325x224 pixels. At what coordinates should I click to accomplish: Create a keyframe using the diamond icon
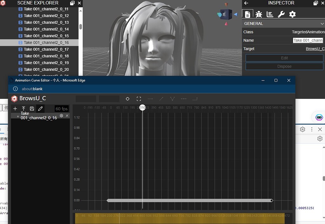[127, 99]
